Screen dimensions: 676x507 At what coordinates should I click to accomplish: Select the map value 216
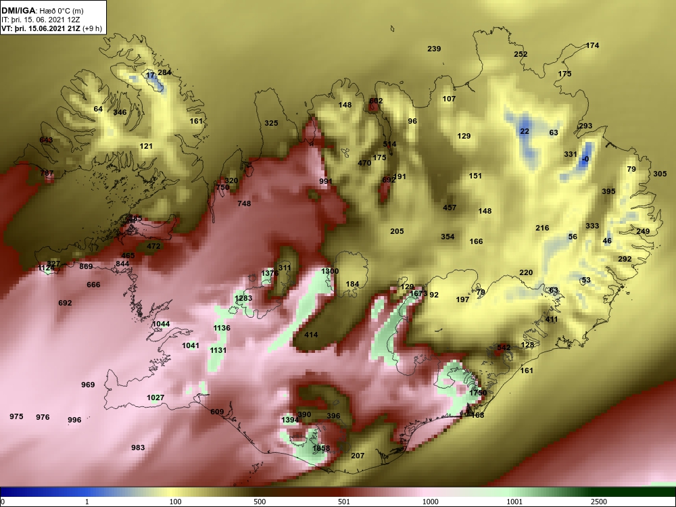(542, 228)
